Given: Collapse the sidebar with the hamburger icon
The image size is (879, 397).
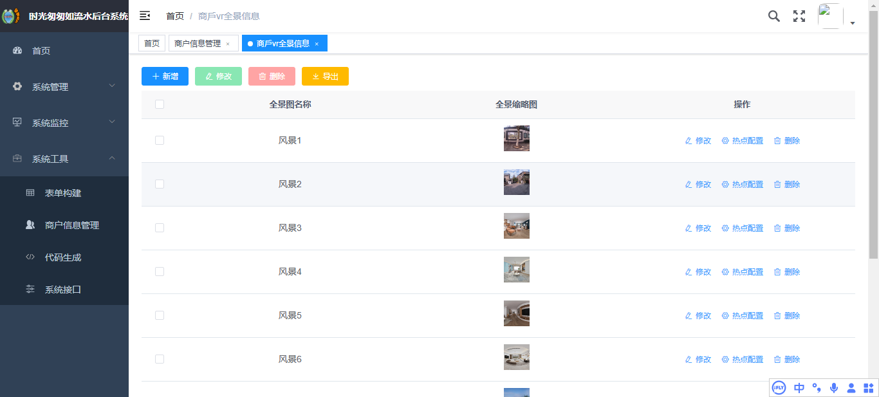Looking at the screenshot, I should pyautogui.click(x=145, y=16).
